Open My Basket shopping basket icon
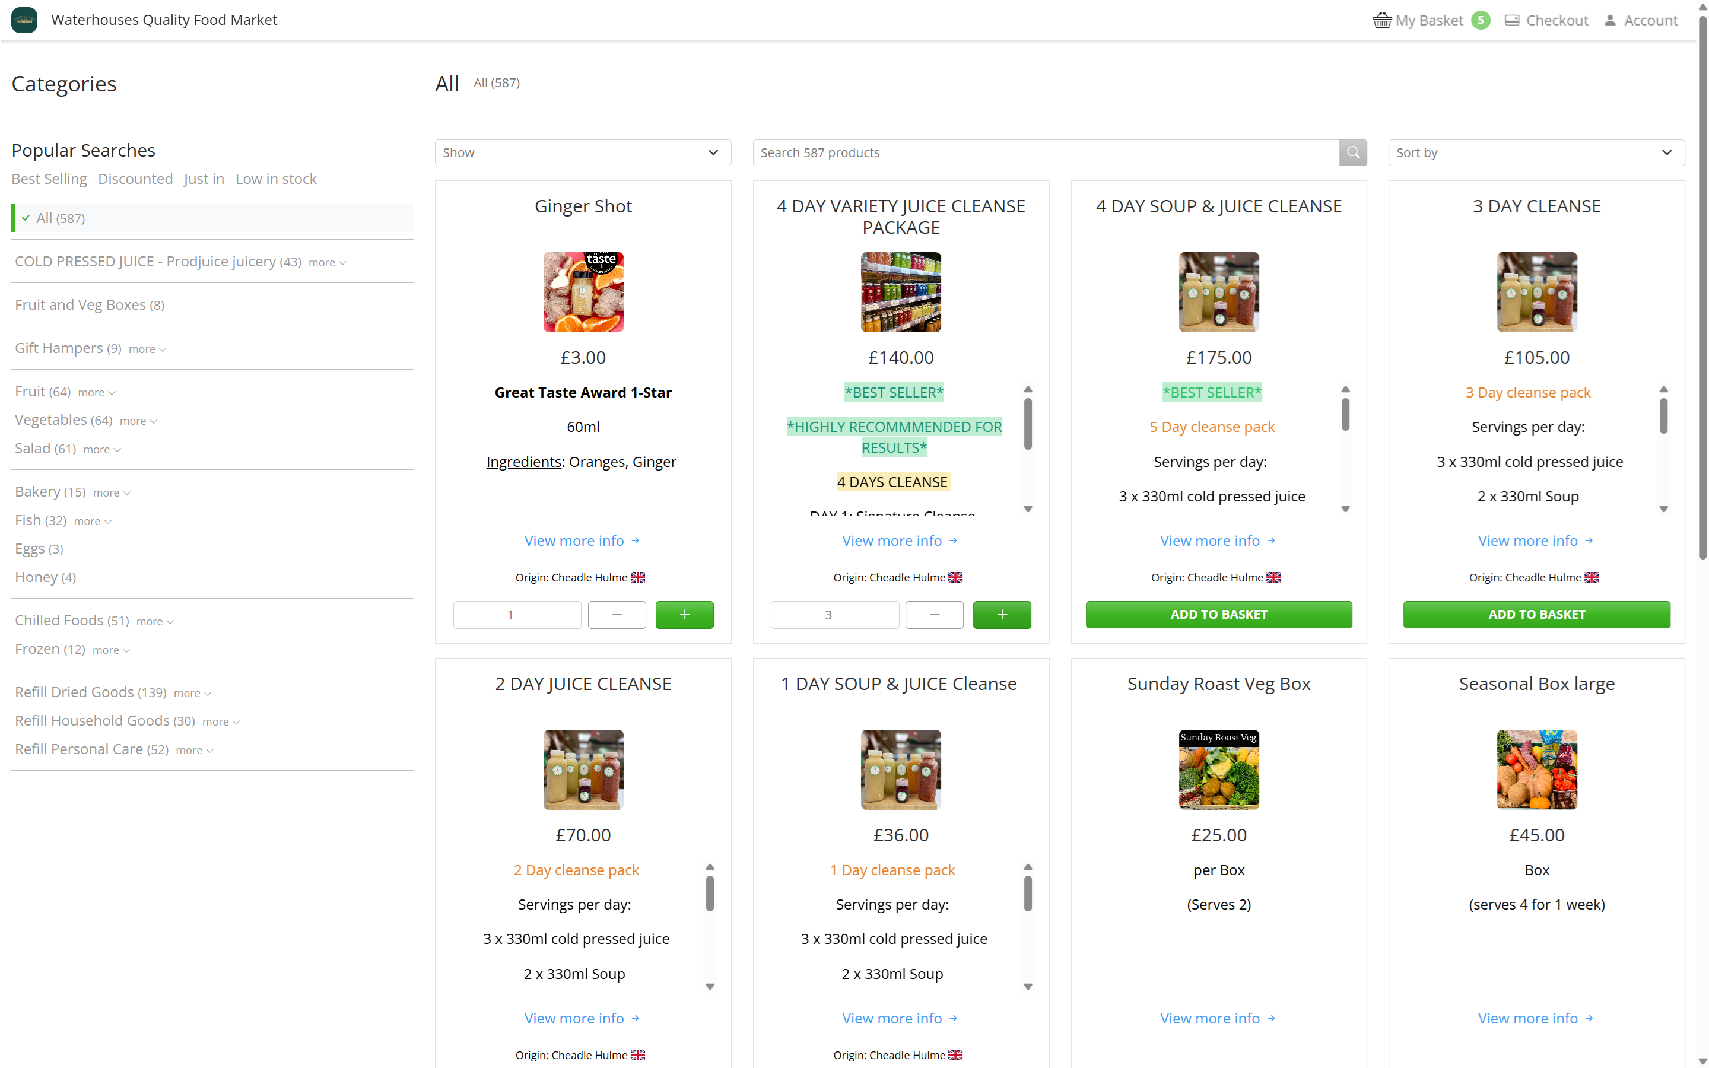 click(1381, 21)
